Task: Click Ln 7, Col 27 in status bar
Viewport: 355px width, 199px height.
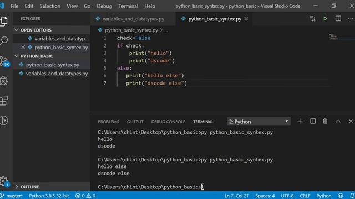Action: (237, 196)
